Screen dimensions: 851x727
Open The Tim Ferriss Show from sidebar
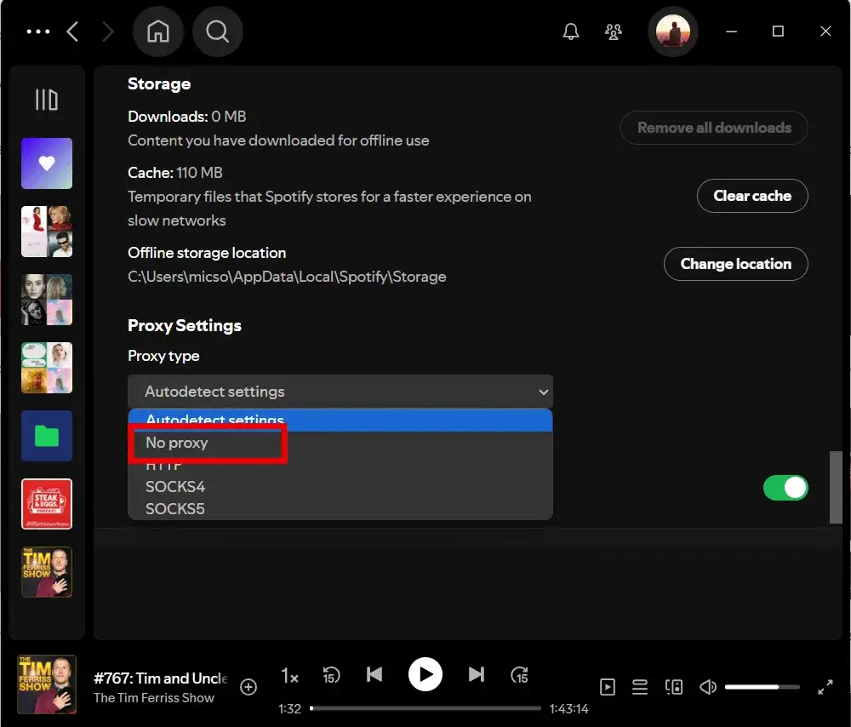46,572
